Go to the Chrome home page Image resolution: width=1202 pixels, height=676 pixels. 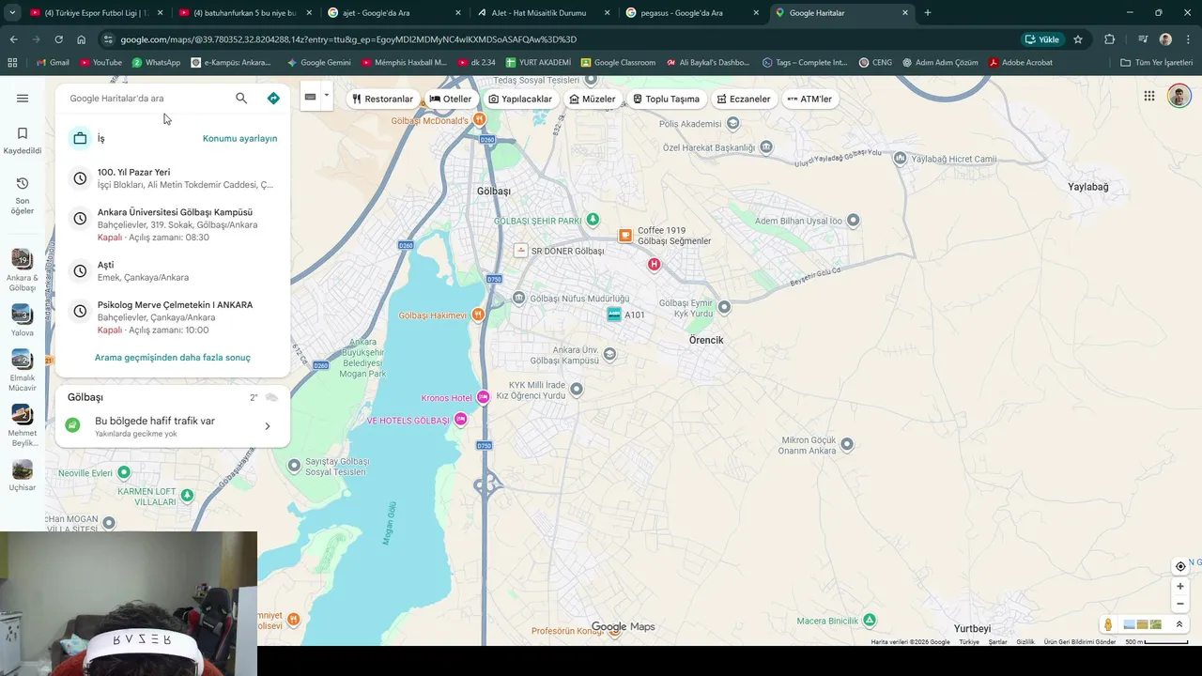tap(82, 39)
